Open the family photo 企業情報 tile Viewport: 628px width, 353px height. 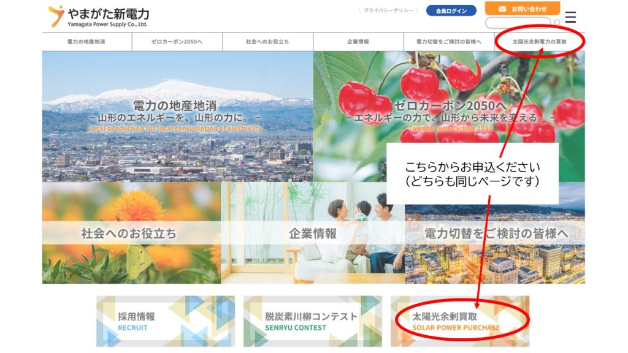(x=312, y=233)
